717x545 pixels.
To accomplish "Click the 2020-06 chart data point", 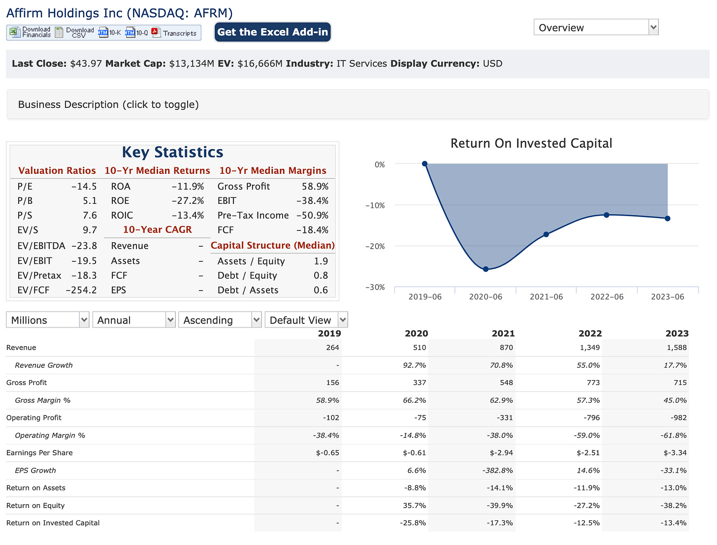I will (486, 269).
